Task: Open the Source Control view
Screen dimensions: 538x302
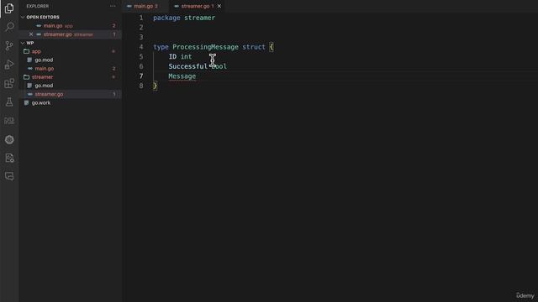Action: [x=9, y=45]
